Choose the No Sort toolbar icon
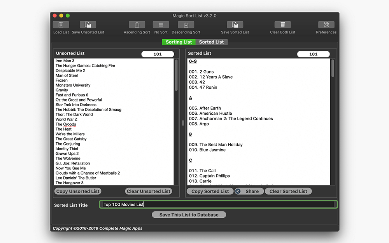Screen dimensions: 389x243 [x=161, y=24]
